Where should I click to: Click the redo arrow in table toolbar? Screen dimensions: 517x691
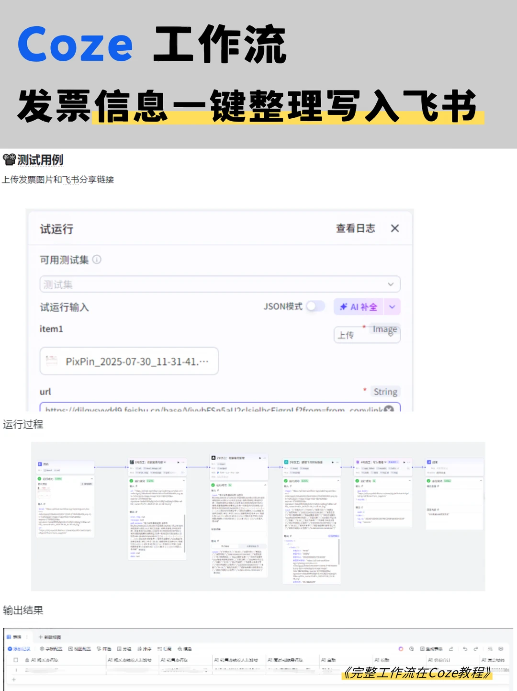point(476,649)
